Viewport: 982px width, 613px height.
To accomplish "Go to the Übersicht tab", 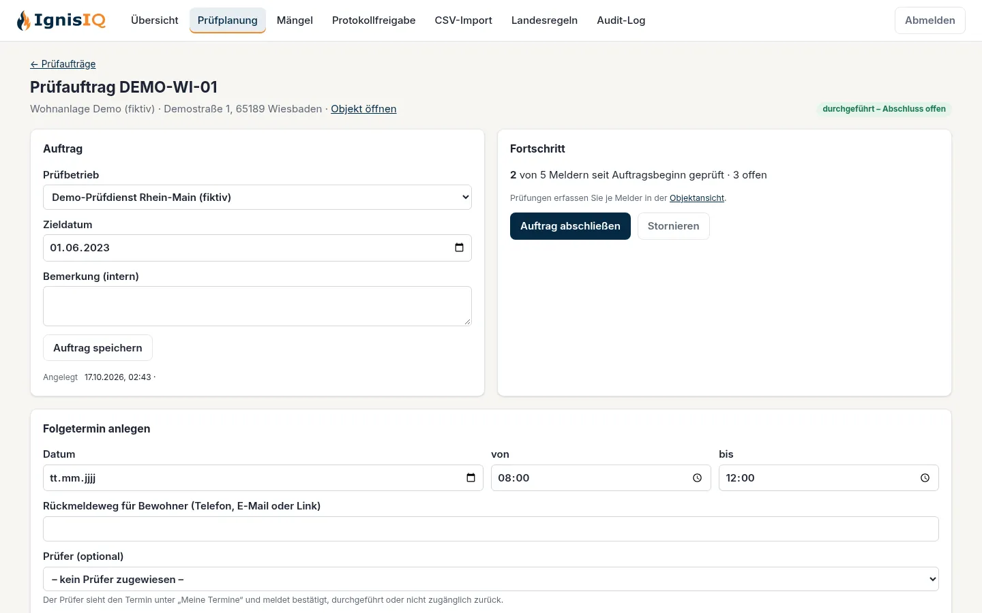I will tap(155, 20).
